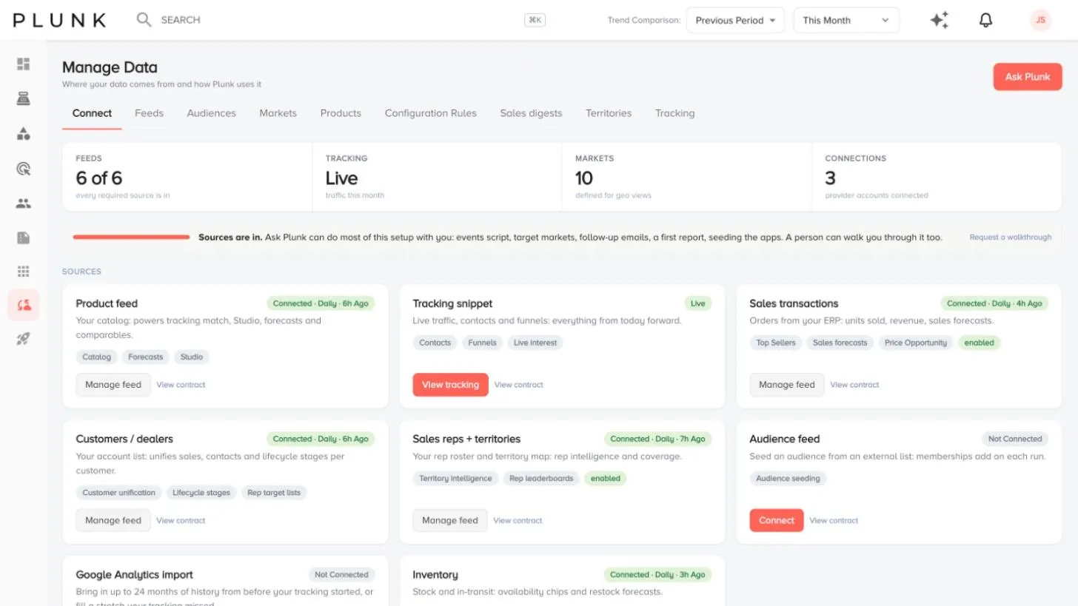Open the Markets tab
Viewport: 1078px width, 606px height.
pos(278,113)
